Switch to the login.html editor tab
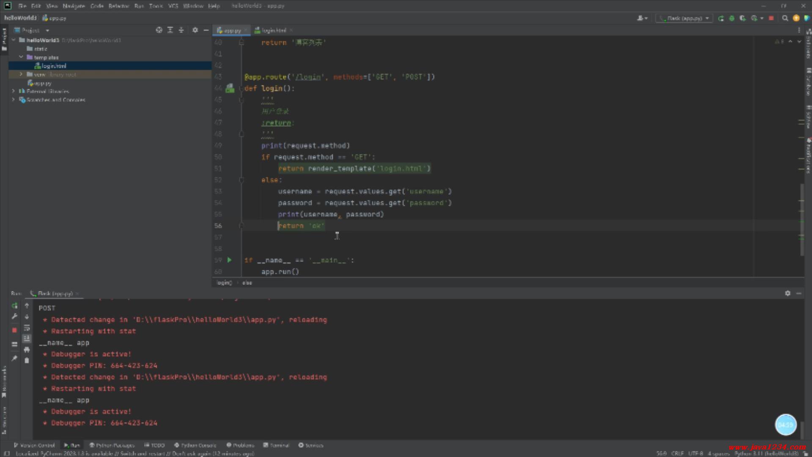 pyautogui.click(x=273, y=30)
